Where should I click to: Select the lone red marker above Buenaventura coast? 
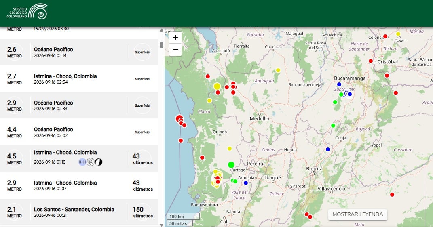point(202,158)
